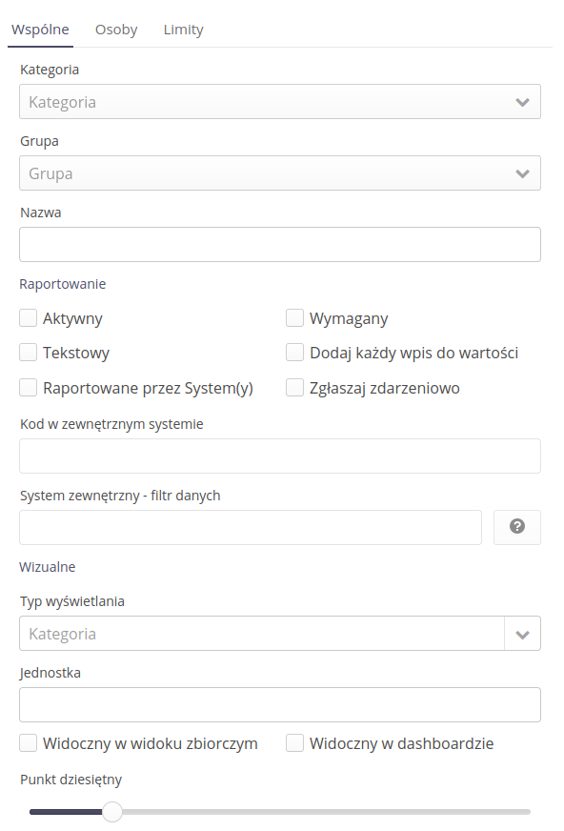The image size is (564, 831).
Task: Switch to the Osoby tab
Action: tap(116, 30)
